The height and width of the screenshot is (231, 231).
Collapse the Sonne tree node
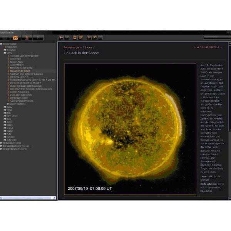click(5, 53)
